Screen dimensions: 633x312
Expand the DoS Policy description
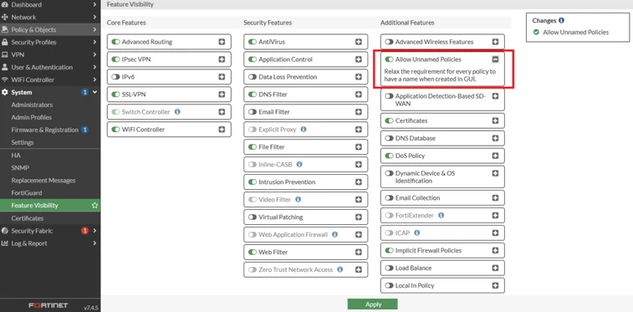click(495, 156)
